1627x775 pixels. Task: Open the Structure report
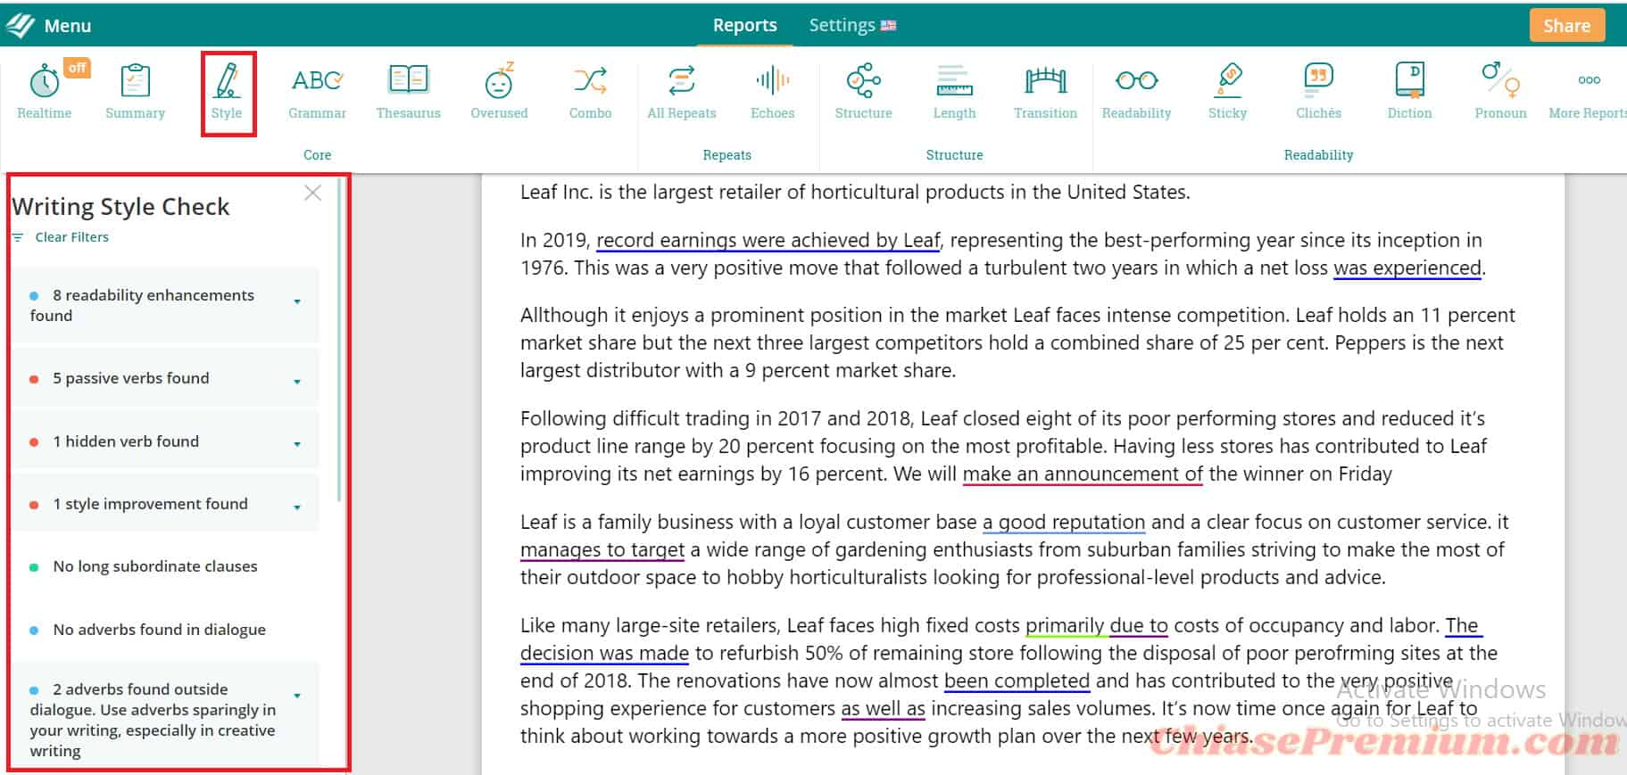point(863,91)
